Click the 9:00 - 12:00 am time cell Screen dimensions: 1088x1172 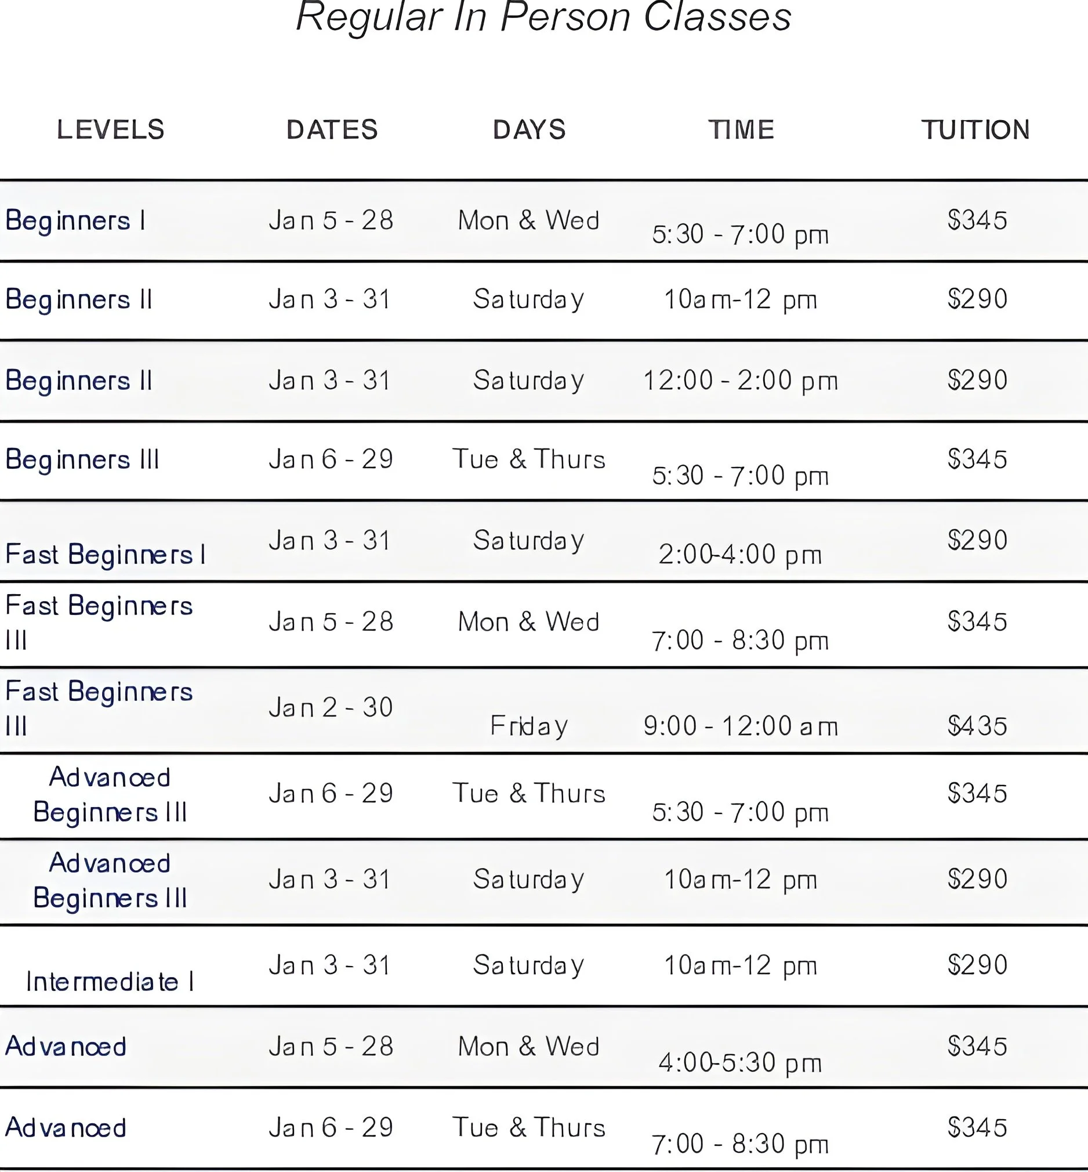(741, 726)
